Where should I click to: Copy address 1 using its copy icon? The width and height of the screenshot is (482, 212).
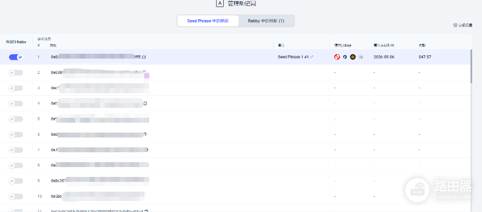coord(144,57)
